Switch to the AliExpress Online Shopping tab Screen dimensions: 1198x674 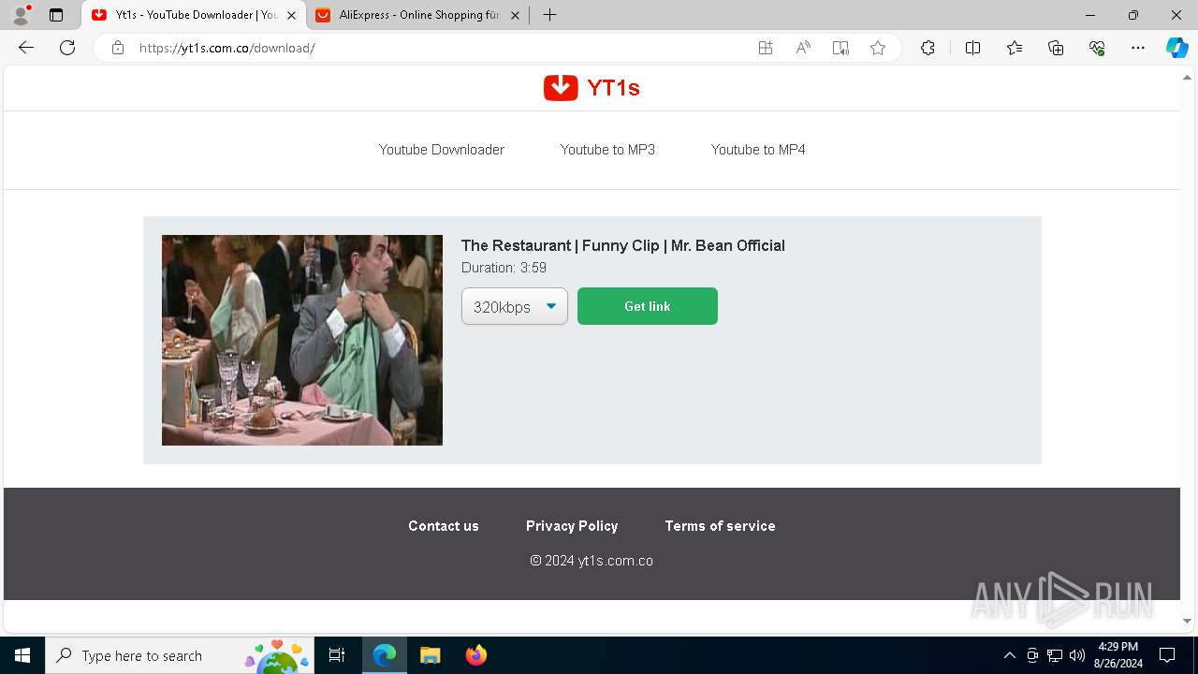click(418, 15)
